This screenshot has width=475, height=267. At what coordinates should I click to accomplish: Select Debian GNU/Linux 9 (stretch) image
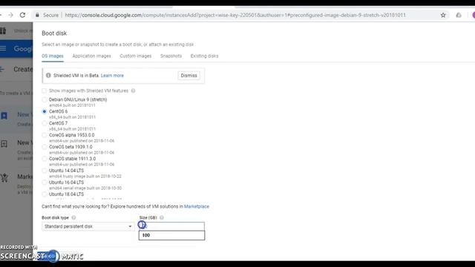coord(45,99)
